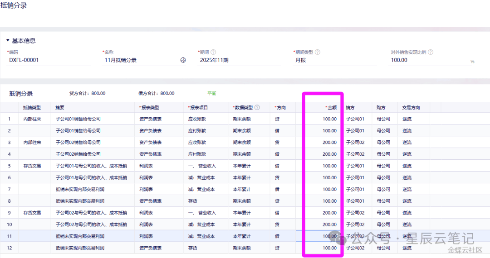Open the 期间 field showing 2025年11期
Viewport: 490px width, 258px height.
pyautogui.click(x=239, y=60)
